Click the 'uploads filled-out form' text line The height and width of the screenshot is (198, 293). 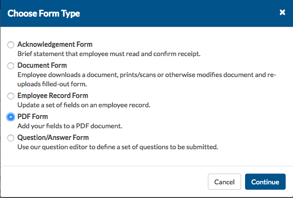[52, 84]
